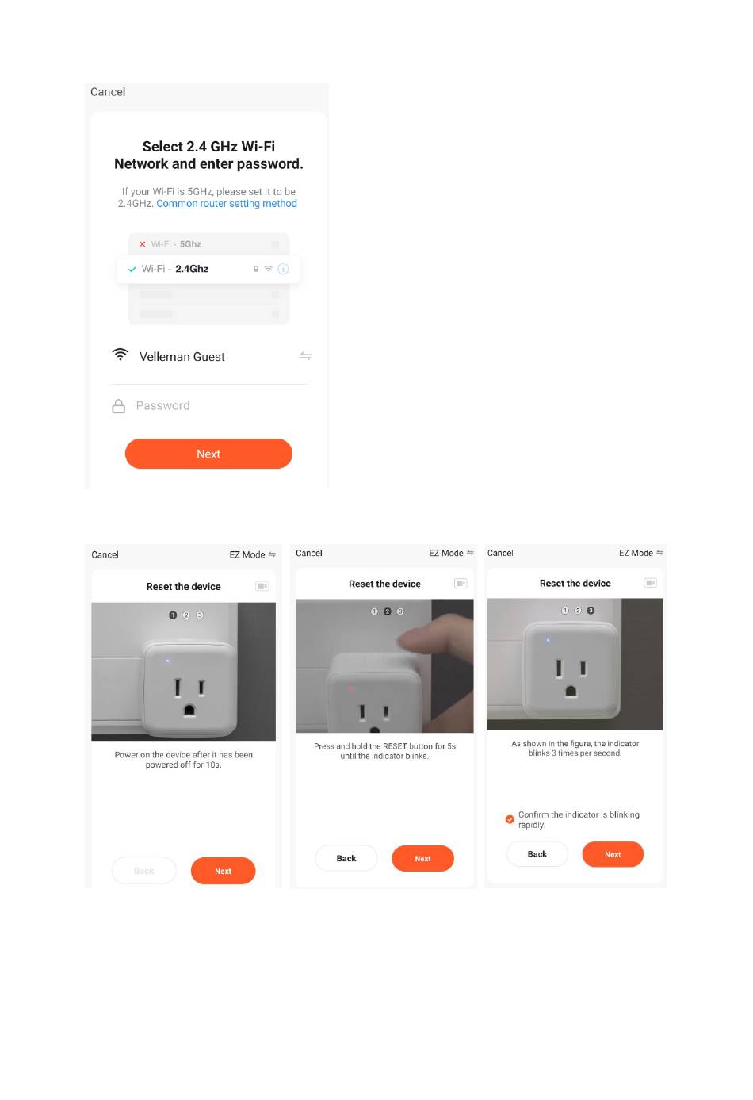Open EZ Mode switcher in middle reset screen
The width and height of the screenshot is (753, 1100).
pos(452,553)
